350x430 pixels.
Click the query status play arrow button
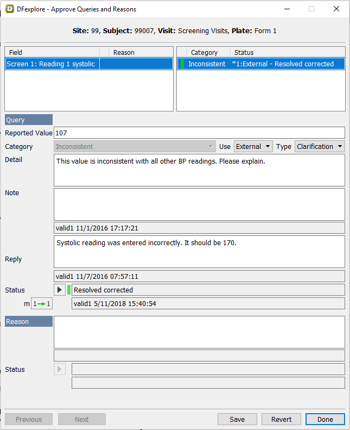(x=60, y=290)
